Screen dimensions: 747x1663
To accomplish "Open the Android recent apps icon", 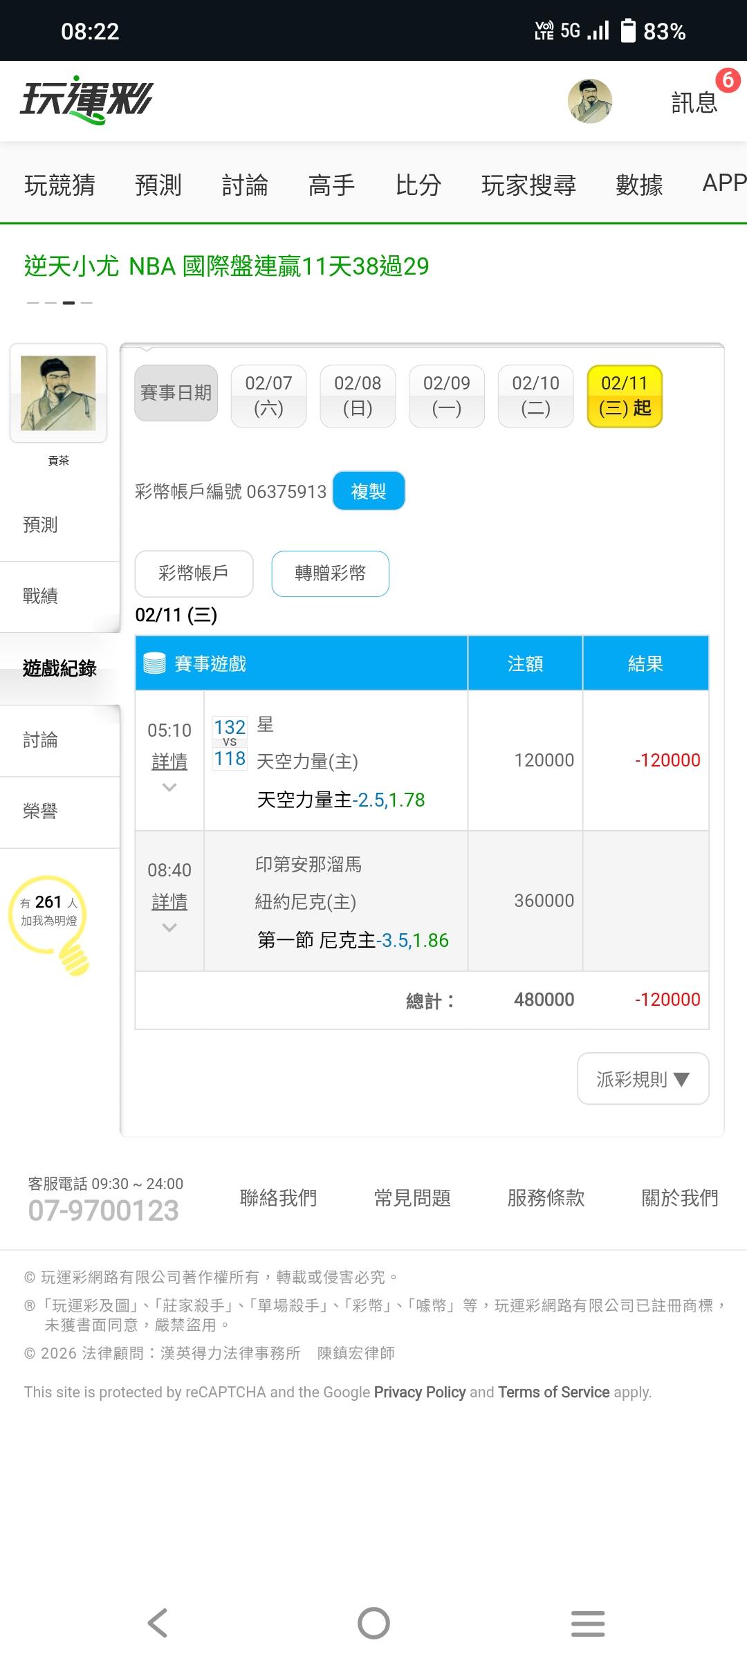I will (x=588, y=1623).
